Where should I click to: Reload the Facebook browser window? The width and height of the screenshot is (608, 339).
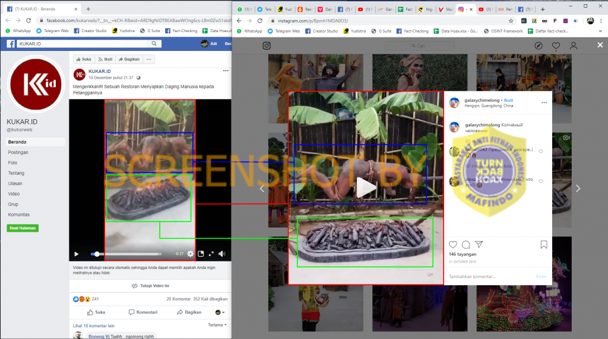tap(28, 20)
